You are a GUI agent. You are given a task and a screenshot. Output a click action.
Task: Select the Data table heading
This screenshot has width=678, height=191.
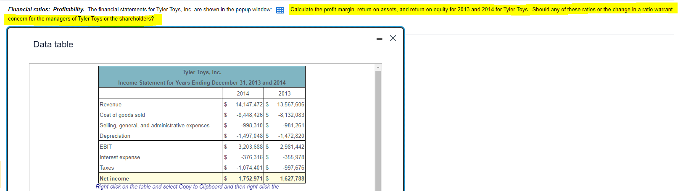53,44
